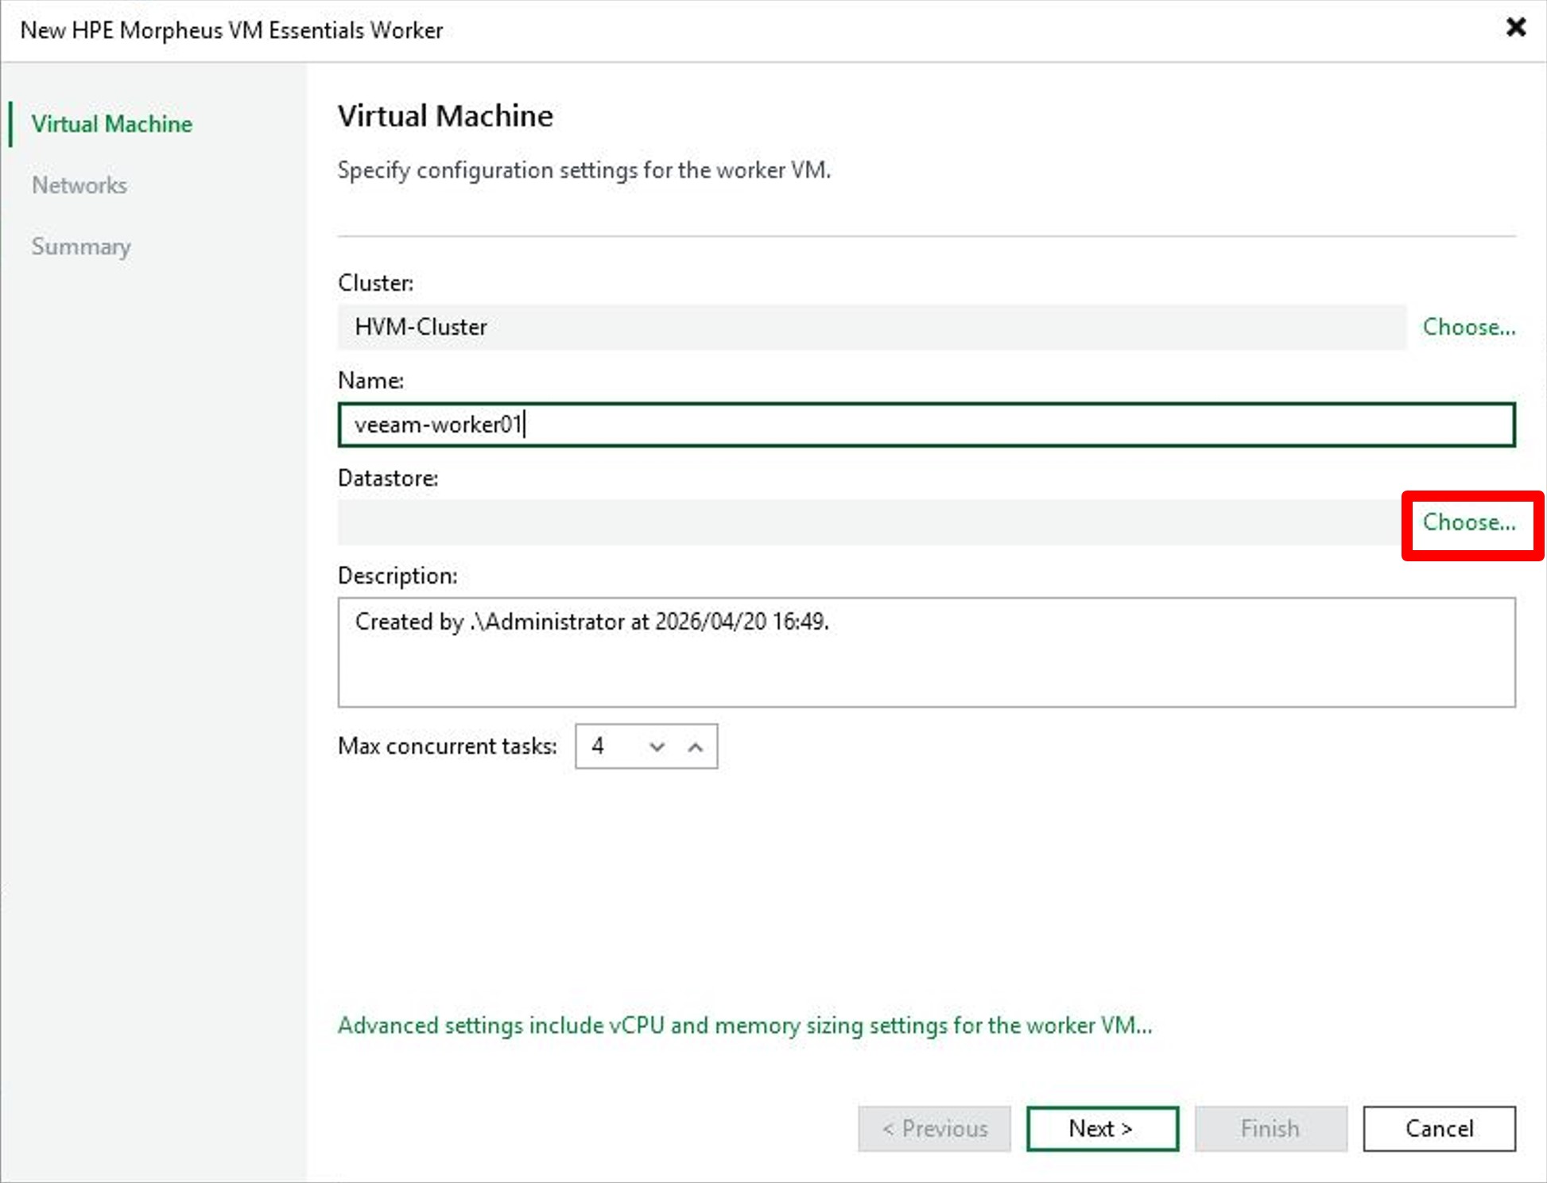Click inside the Description text box
The height and width of the screenshot is (1183, 1547).
coord(926,652)
